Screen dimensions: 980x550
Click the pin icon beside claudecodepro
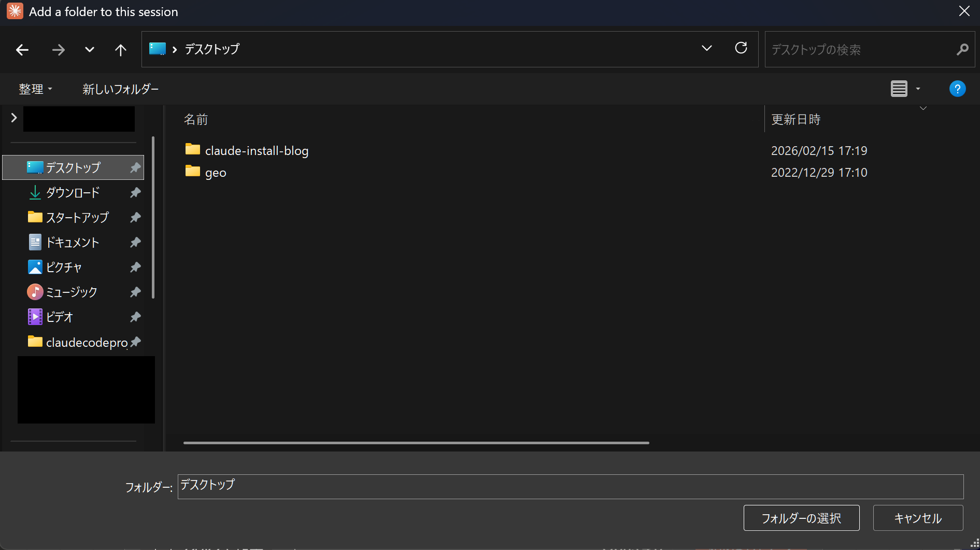(136, 342)
